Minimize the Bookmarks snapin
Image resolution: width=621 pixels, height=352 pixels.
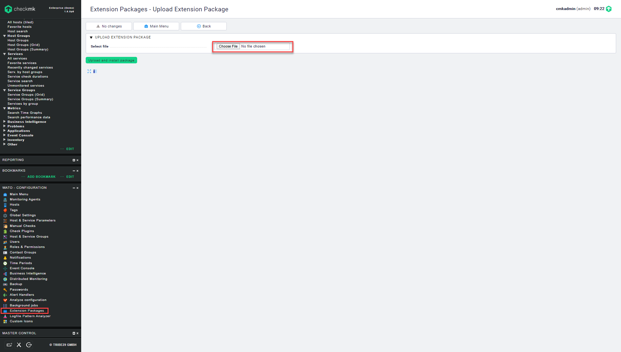tap(74, 171)
